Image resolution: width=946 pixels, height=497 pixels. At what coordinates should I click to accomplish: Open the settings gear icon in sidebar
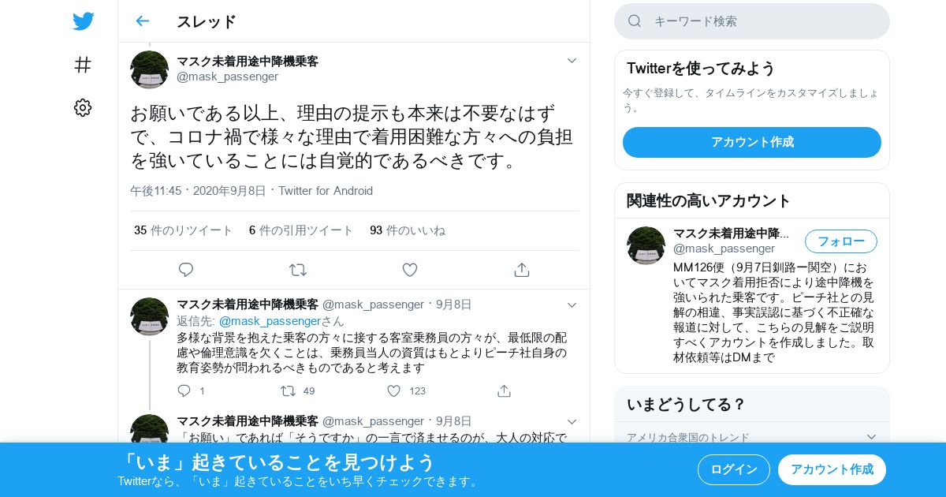click(x=83, y=108)
